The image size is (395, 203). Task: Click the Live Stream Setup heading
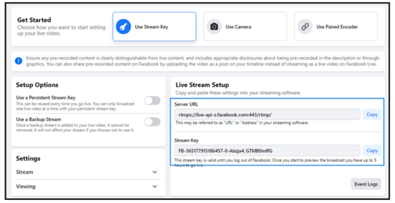click(x=202, y=85)
